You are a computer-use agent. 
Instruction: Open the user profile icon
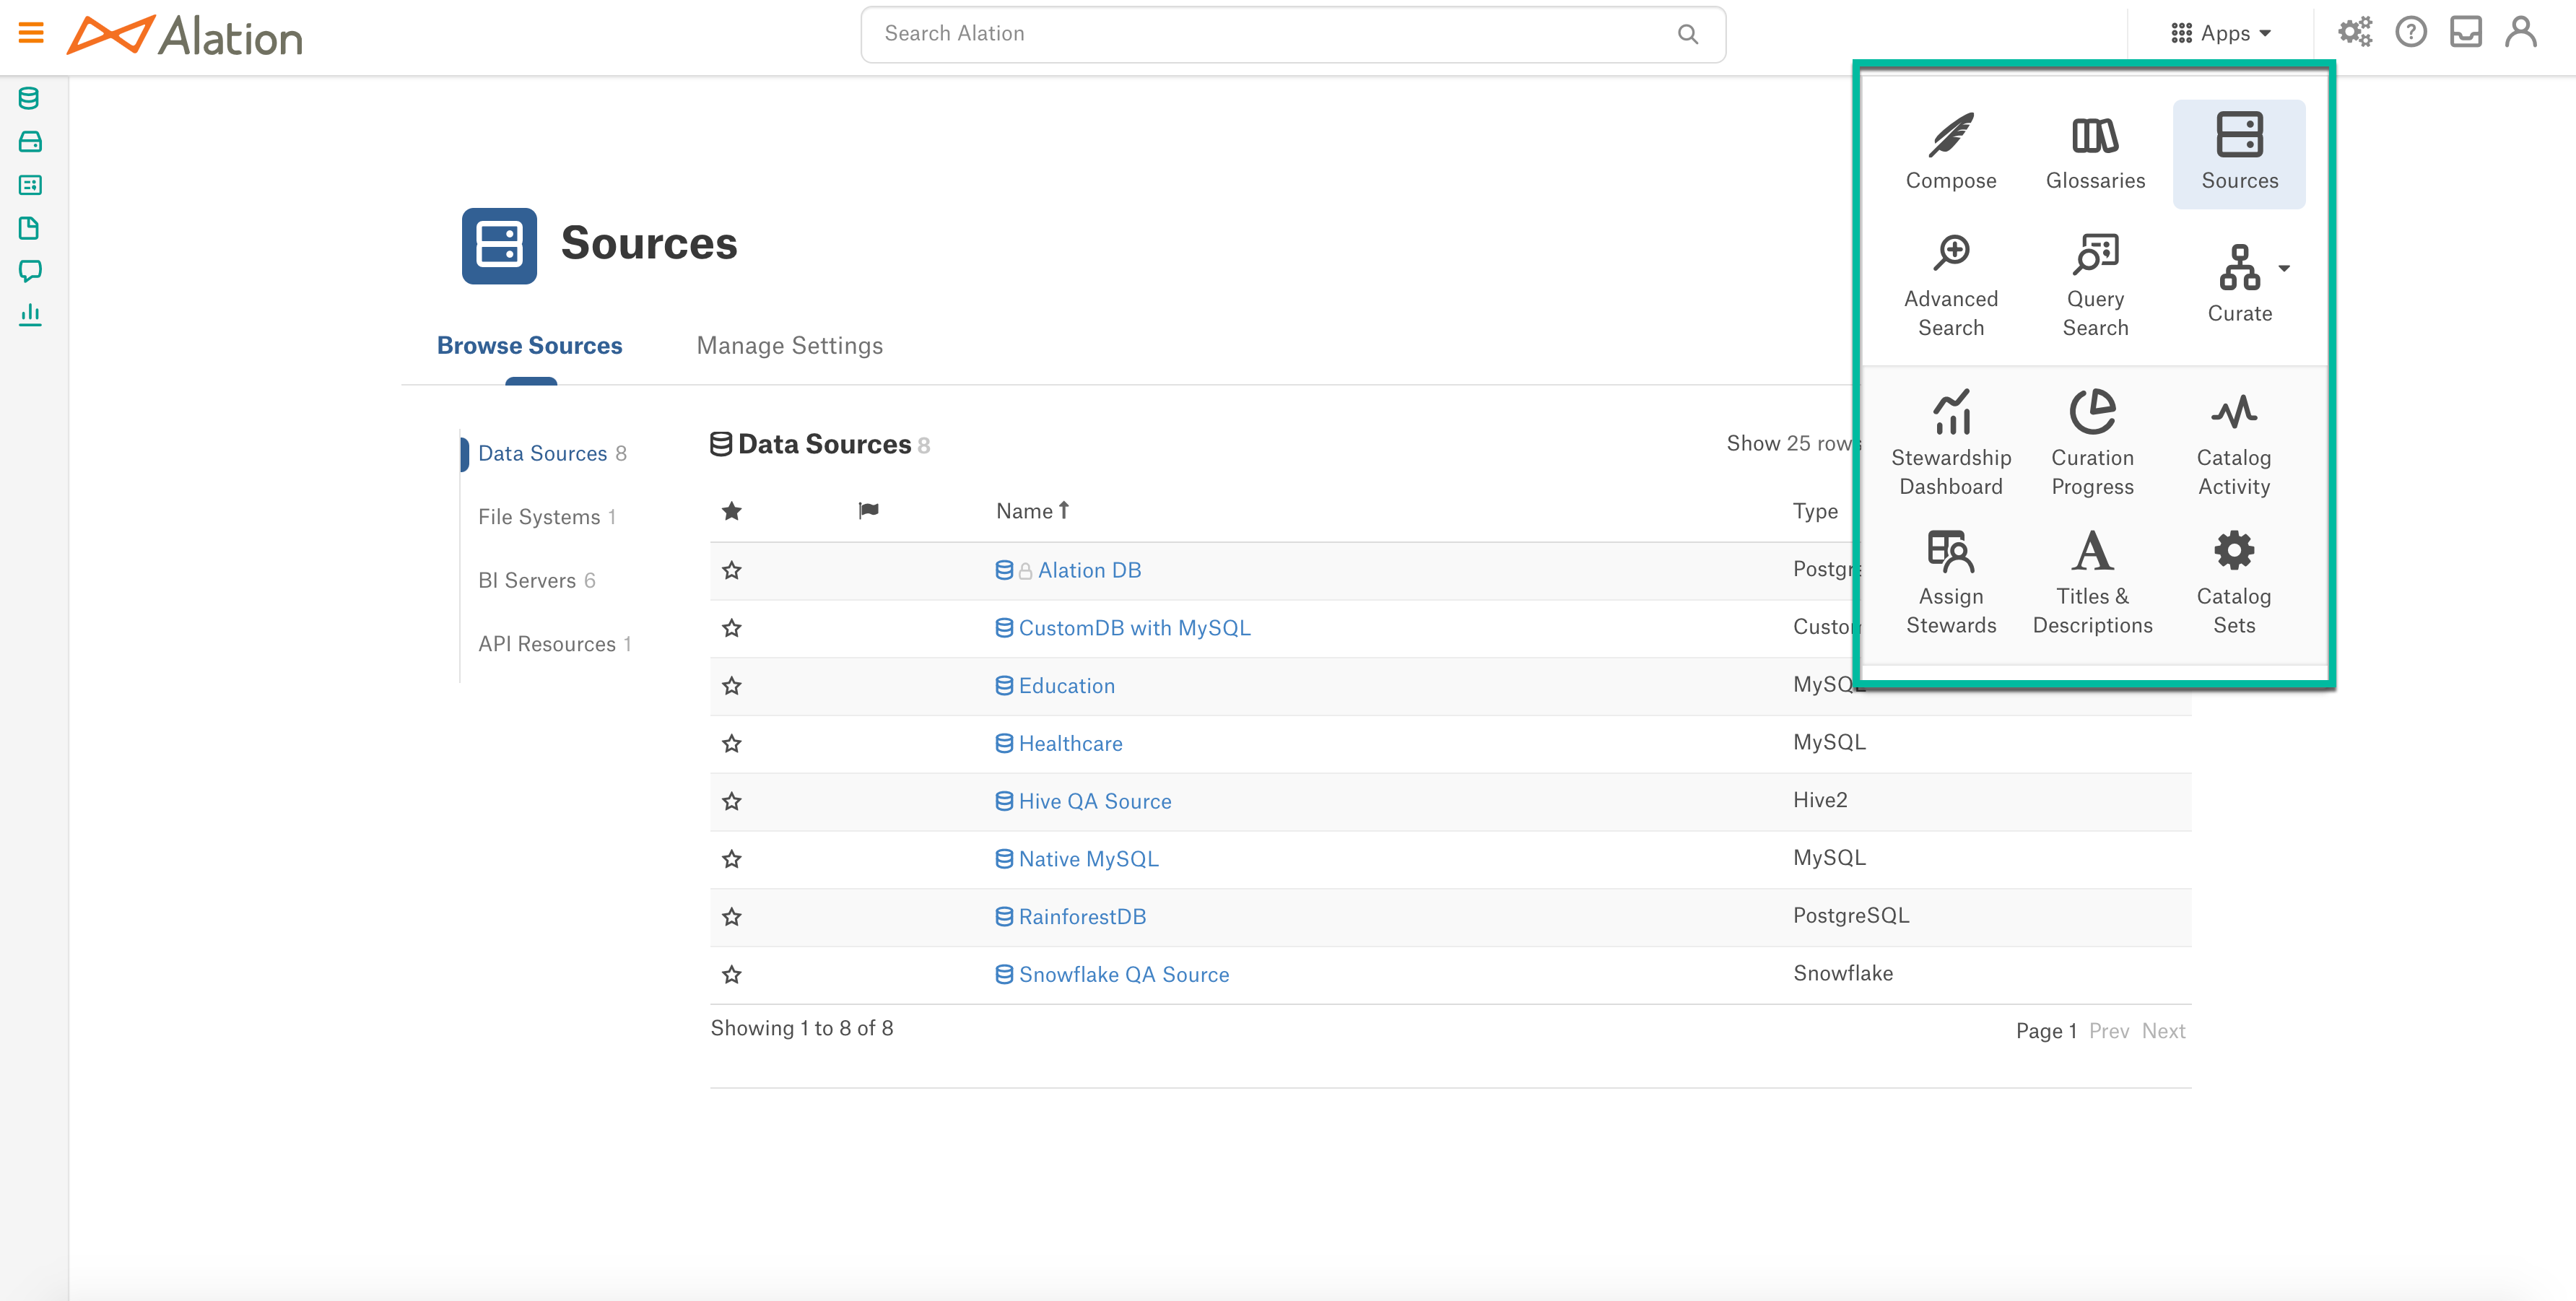(x=2521, y=32)
